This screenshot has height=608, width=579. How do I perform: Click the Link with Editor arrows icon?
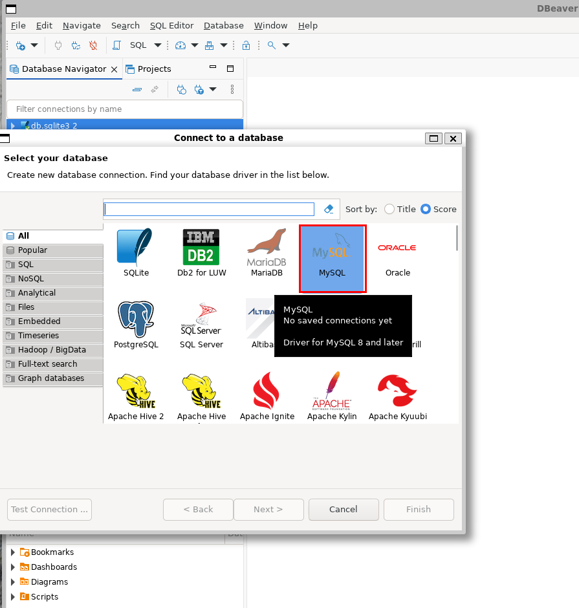(x=155, y=89)
